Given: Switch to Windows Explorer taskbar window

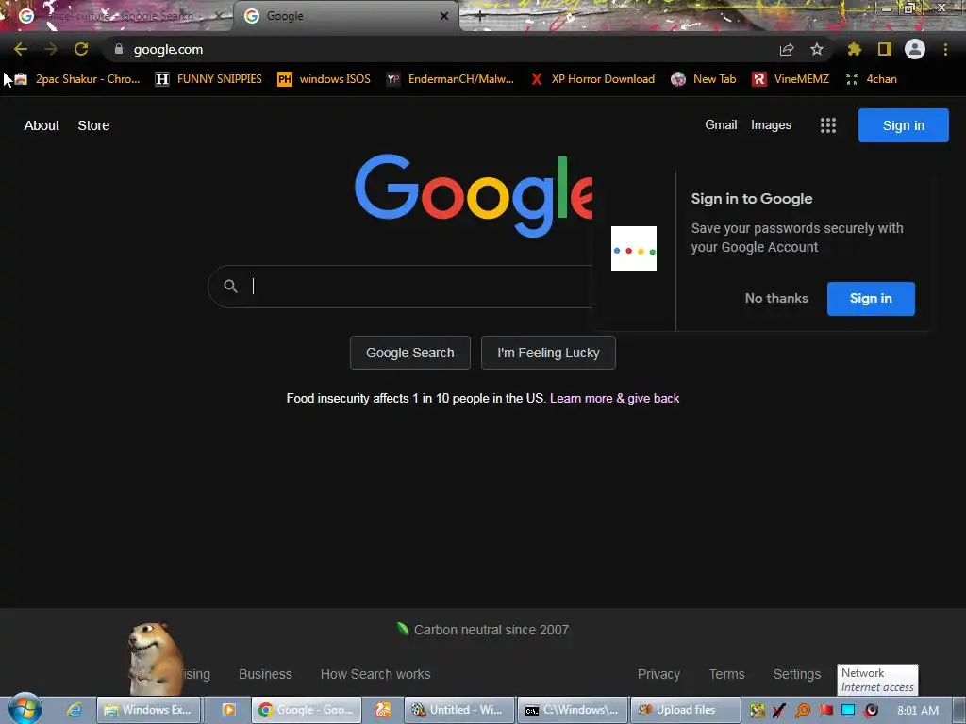Looking at the screenshot, I should click(x=148, y=710).
